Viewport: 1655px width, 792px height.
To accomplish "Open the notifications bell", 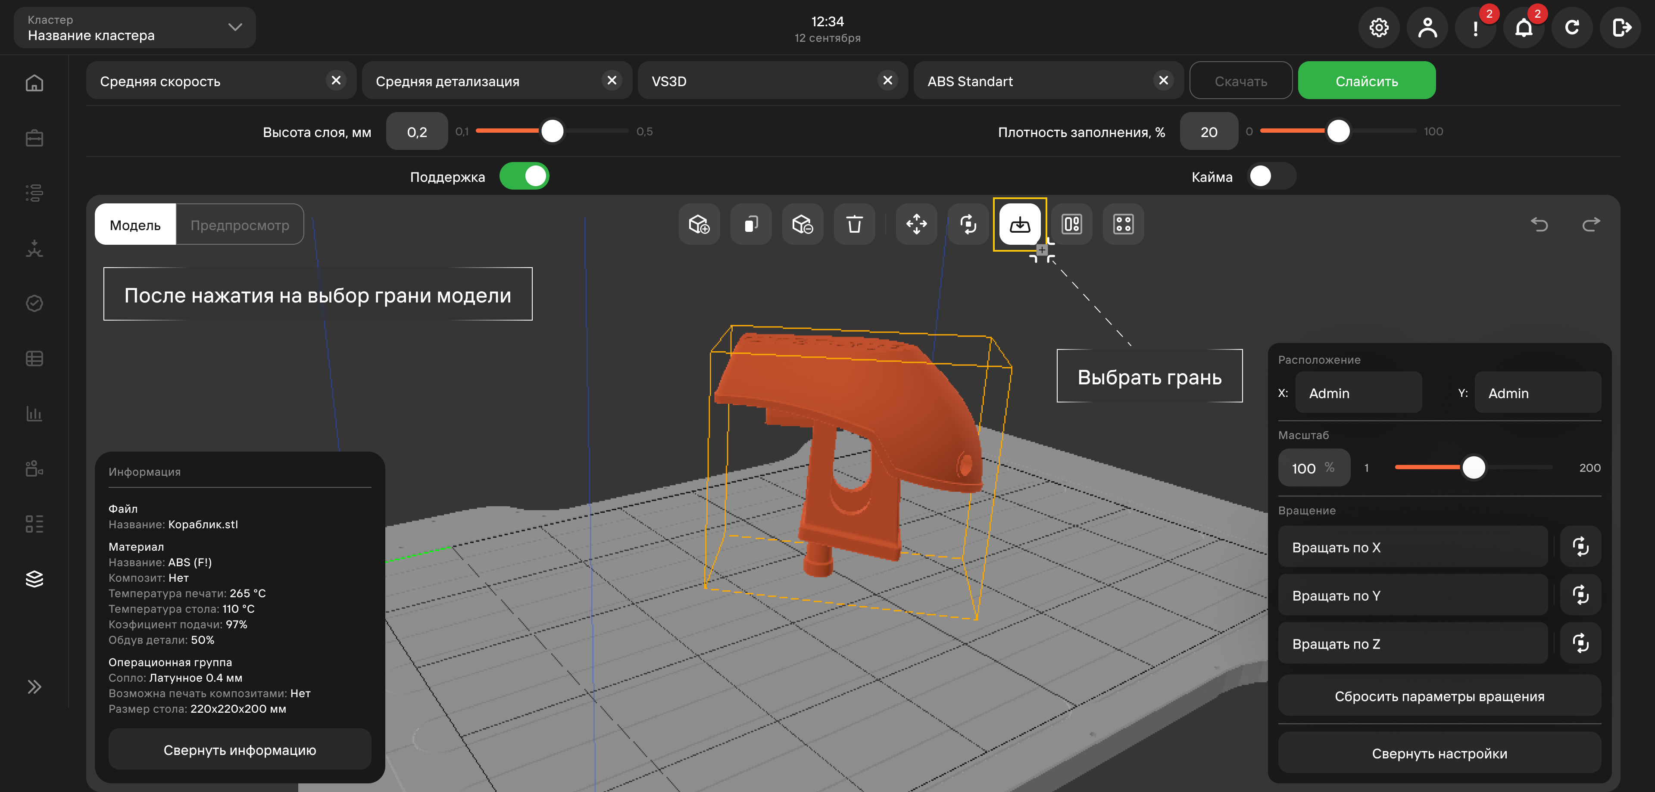I will tap(1524, 28).
